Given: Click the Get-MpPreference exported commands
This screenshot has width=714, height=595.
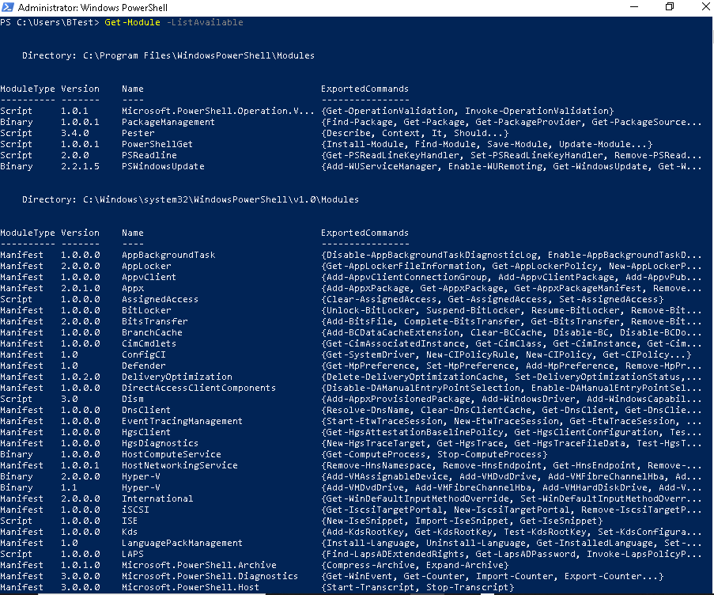Looking at the screenshot, I should tap(512, 366).
